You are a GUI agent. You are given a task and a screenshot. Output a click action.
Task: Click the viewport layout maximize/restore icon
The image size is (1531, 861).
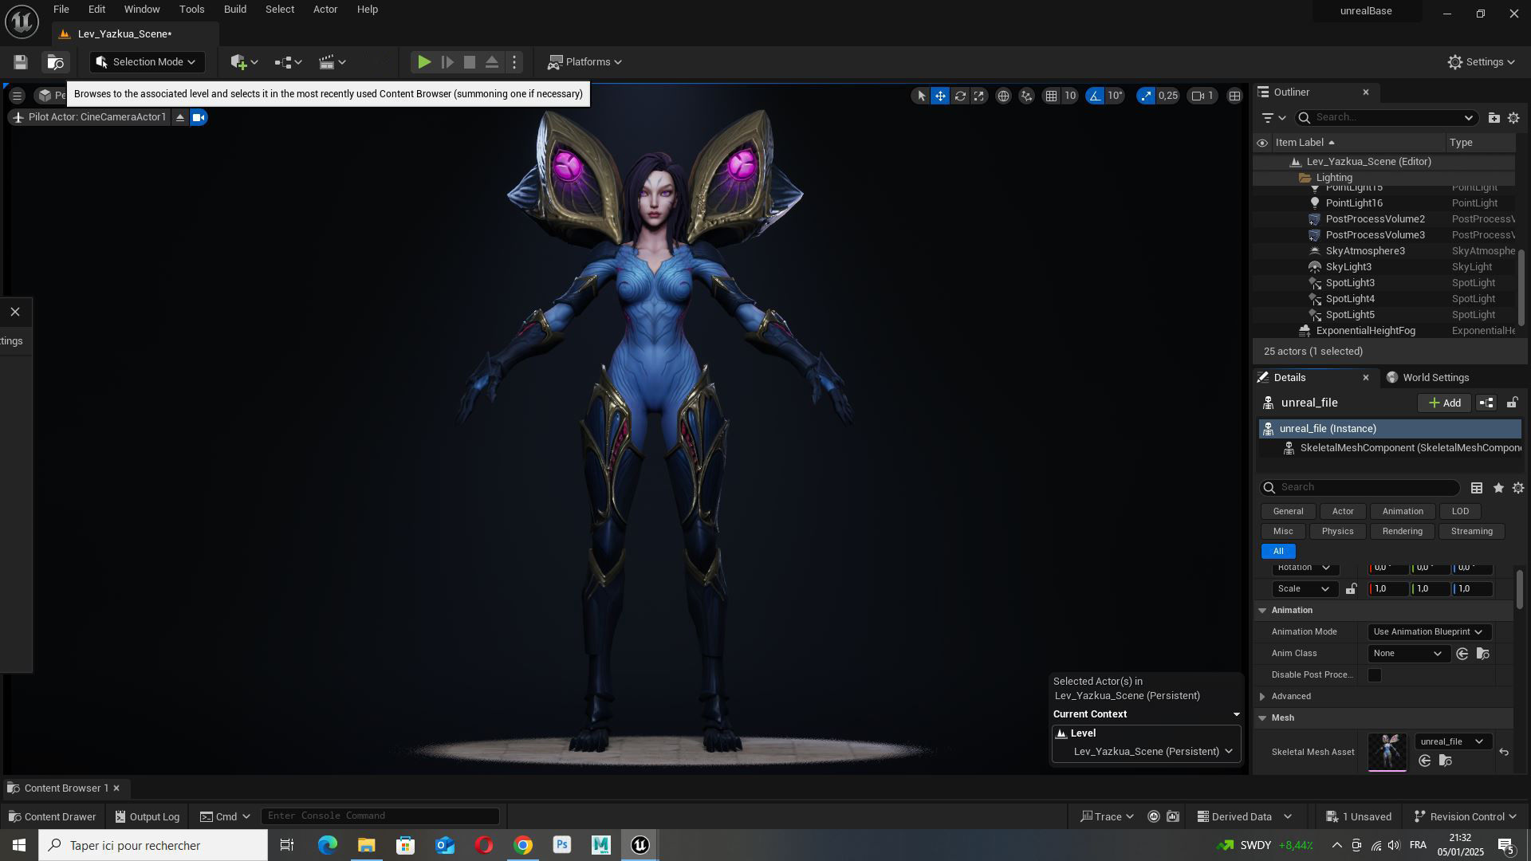[1234, 96]
